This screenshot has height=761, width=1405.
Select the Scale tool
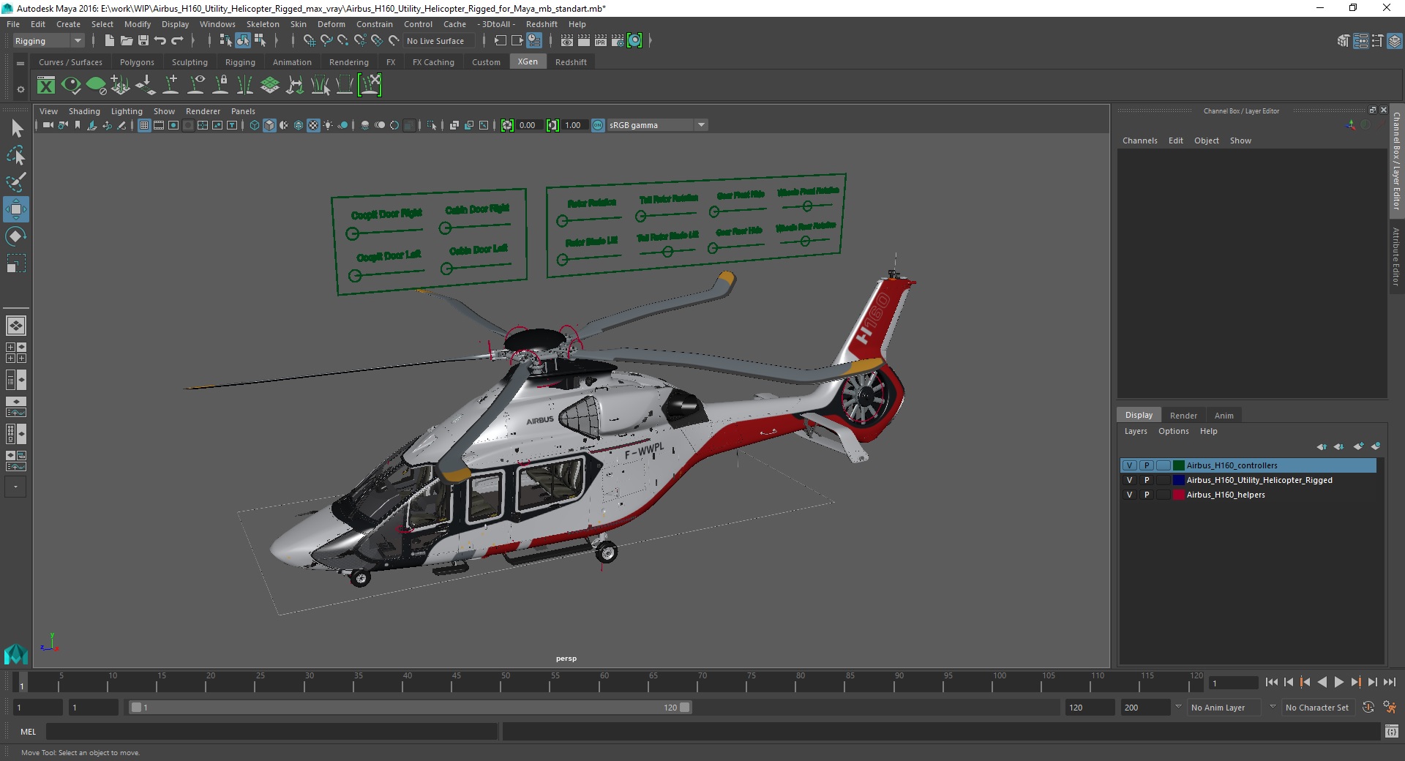pos(16,263)
